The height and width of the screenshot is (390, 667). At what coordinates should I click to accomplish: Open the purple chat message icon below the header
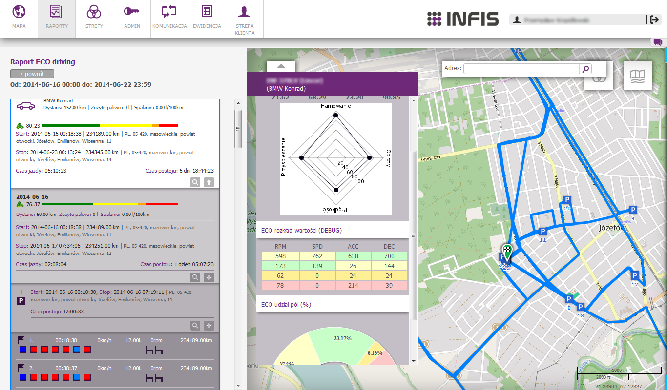click(658, 42)
